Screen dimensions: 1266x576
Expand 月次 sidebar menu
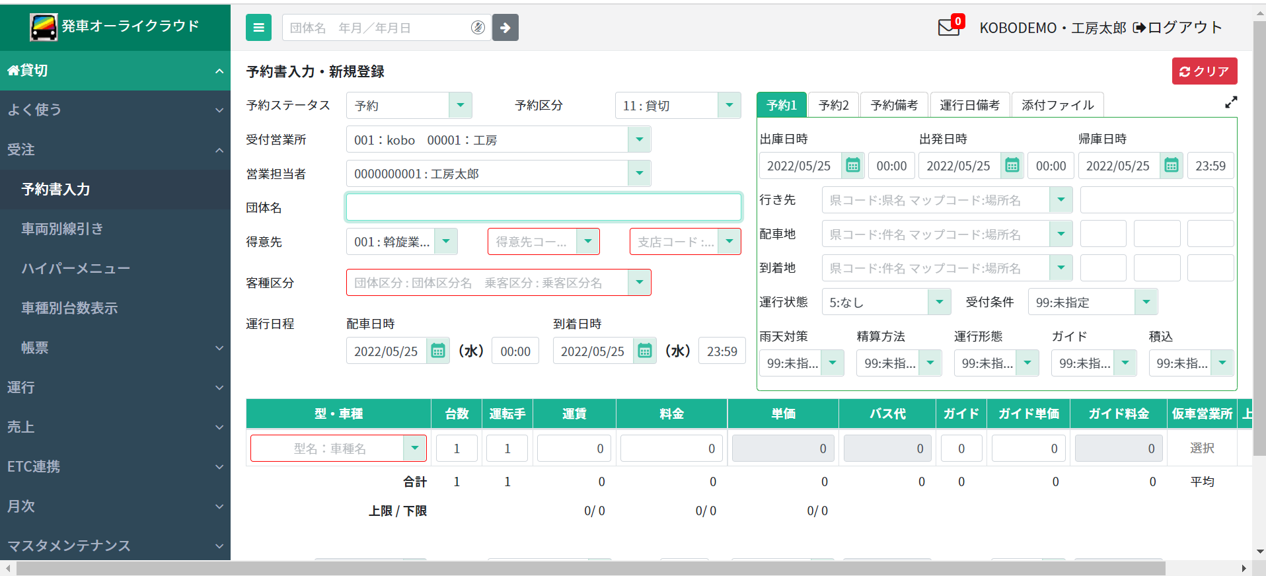[x=115, y=507]
